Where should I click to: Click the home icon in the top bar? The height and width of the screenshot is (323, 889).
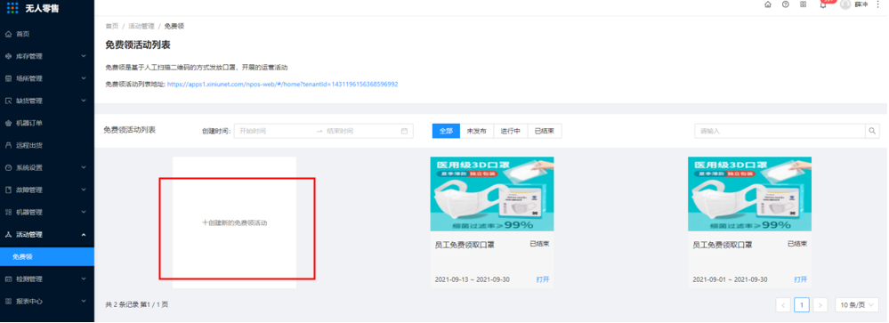(768, 4)
